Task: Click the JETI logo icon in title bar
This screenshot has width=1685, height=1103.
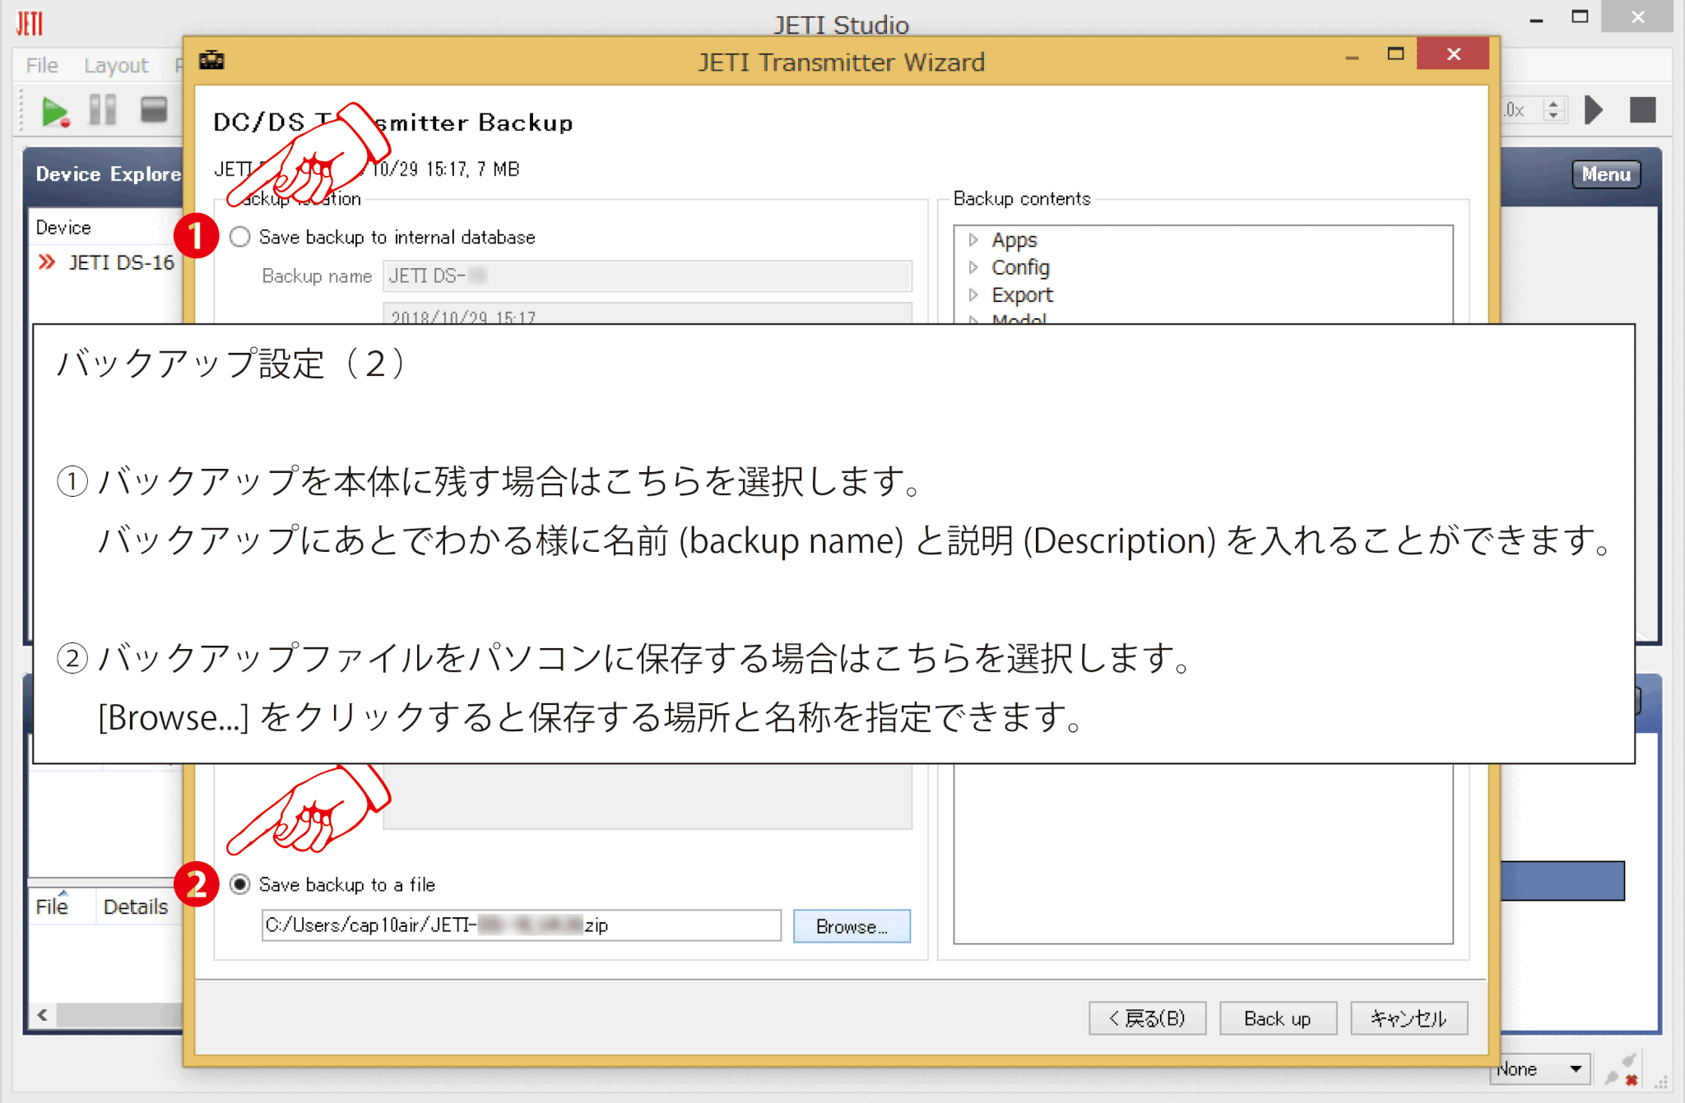Action: (30, 22)
